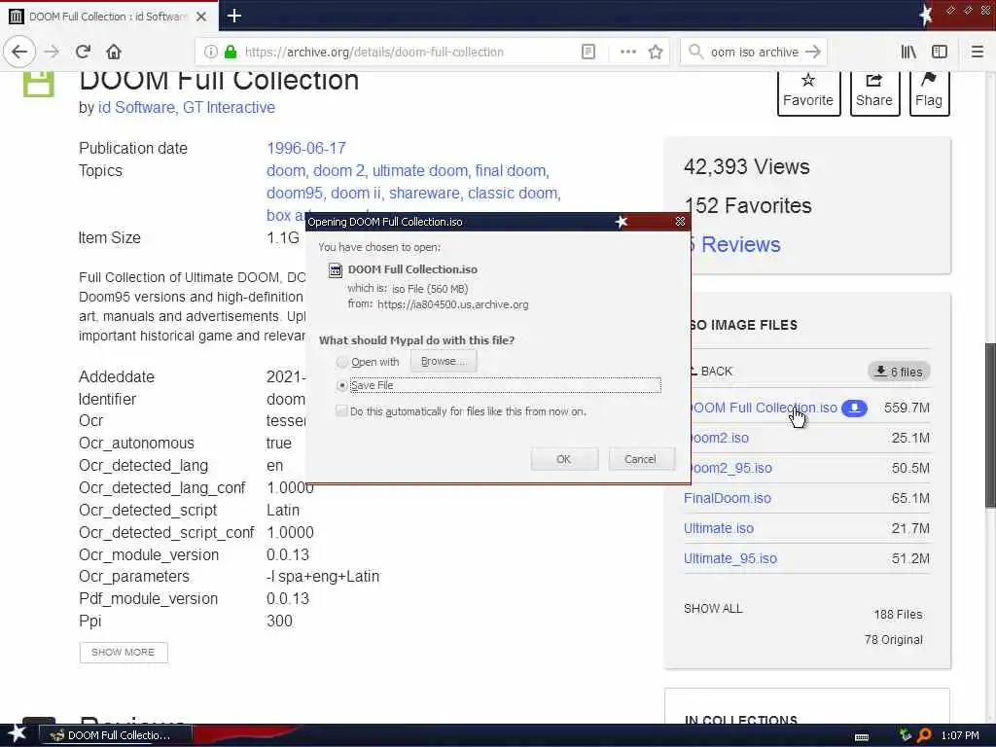The height and width of the screenshot is (747, 996).
Task: Select DOOM Full Collection taskbar window button
Action: pos(115,735)
